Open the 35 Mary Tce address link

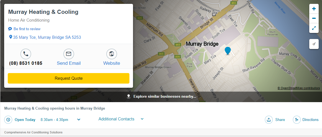[47, 37]
